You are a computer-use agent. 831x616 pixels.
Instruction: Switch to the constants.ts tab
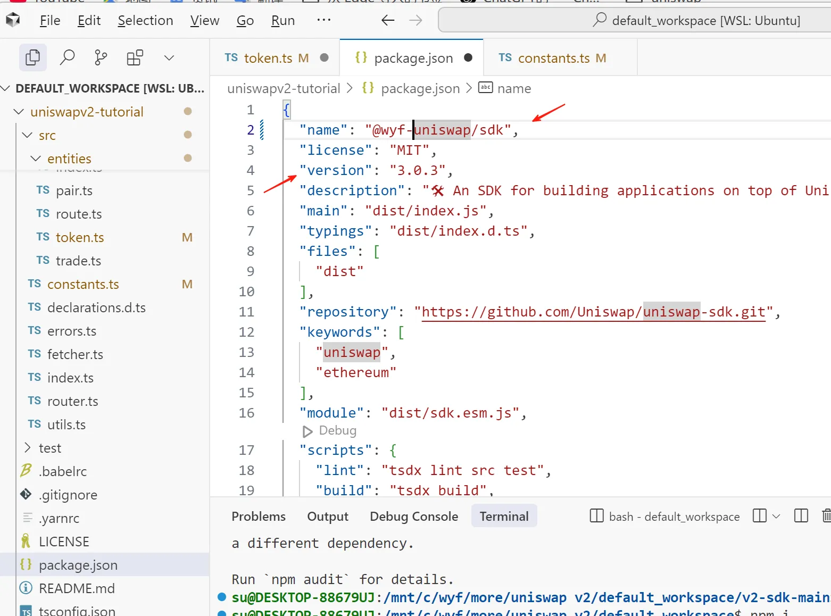(553, 58)
